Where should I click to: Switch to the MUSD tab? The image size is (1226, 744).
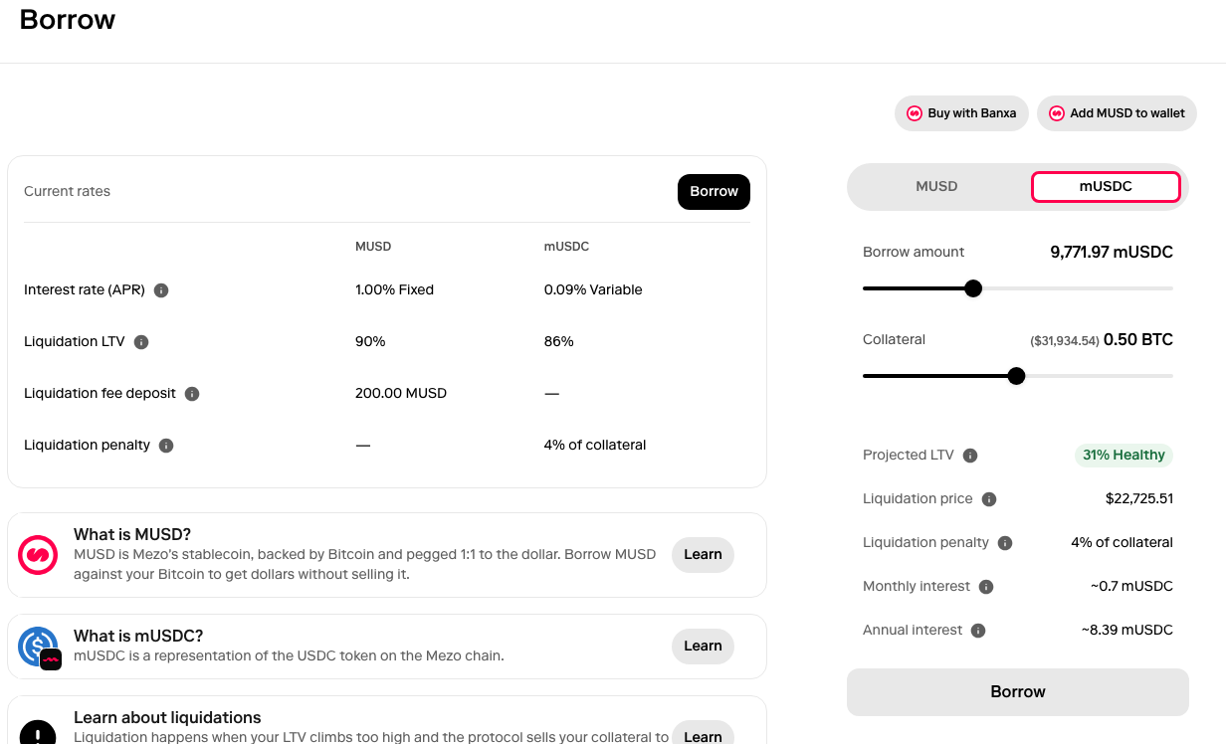[x=936, y=186]
